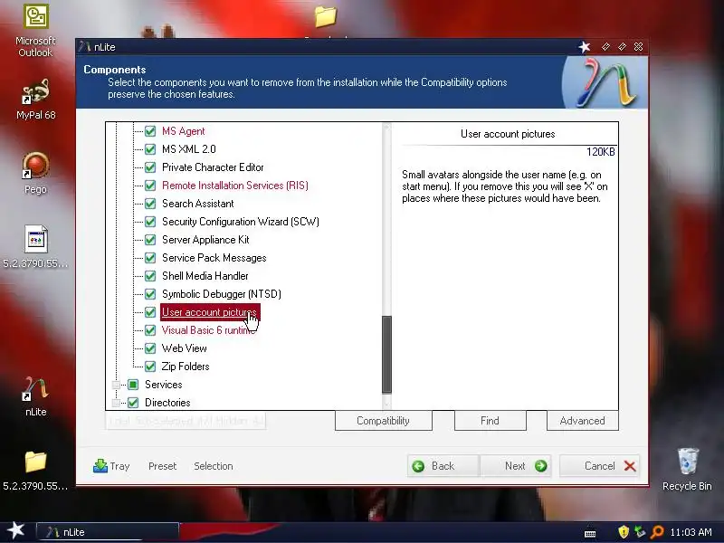
Task: Expand the Directories tree node
Action: tap(116, 403)
